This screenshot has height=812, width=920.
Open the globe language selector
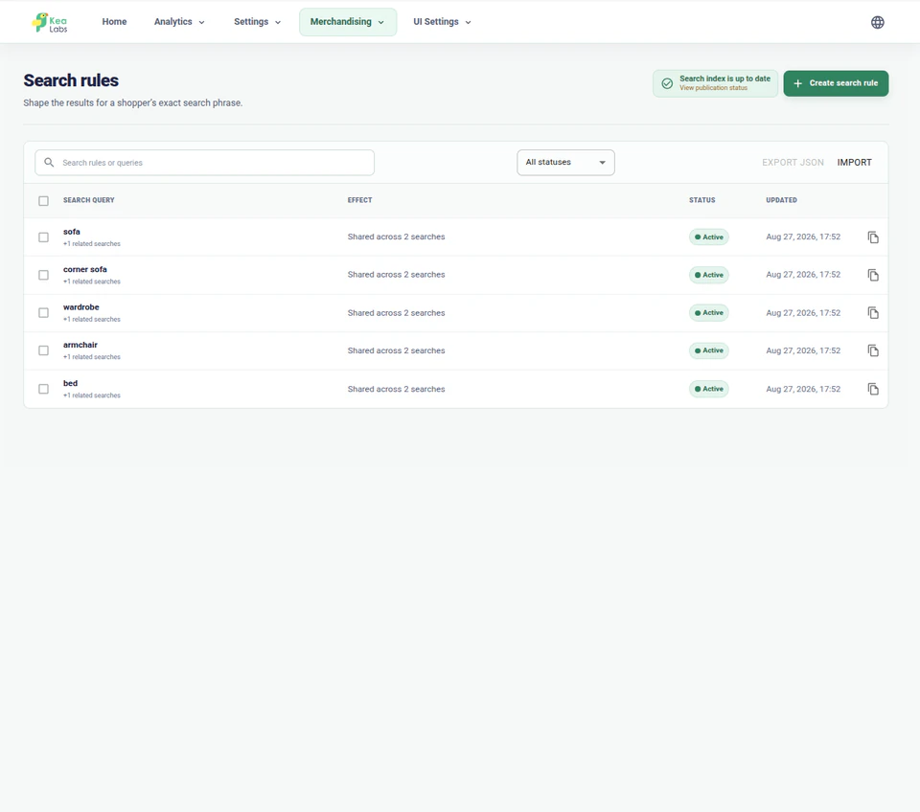click(x=877, y=22)
